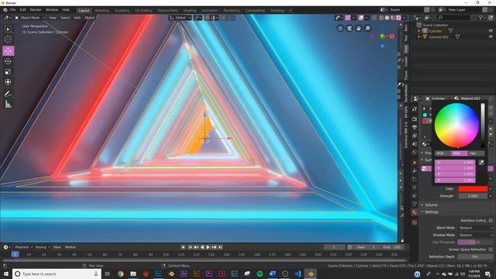The height and width of the screenshot is (279, 496).
Task: Toggle visibility of Cylinder.001 in outliner
Action: [491, 36]
